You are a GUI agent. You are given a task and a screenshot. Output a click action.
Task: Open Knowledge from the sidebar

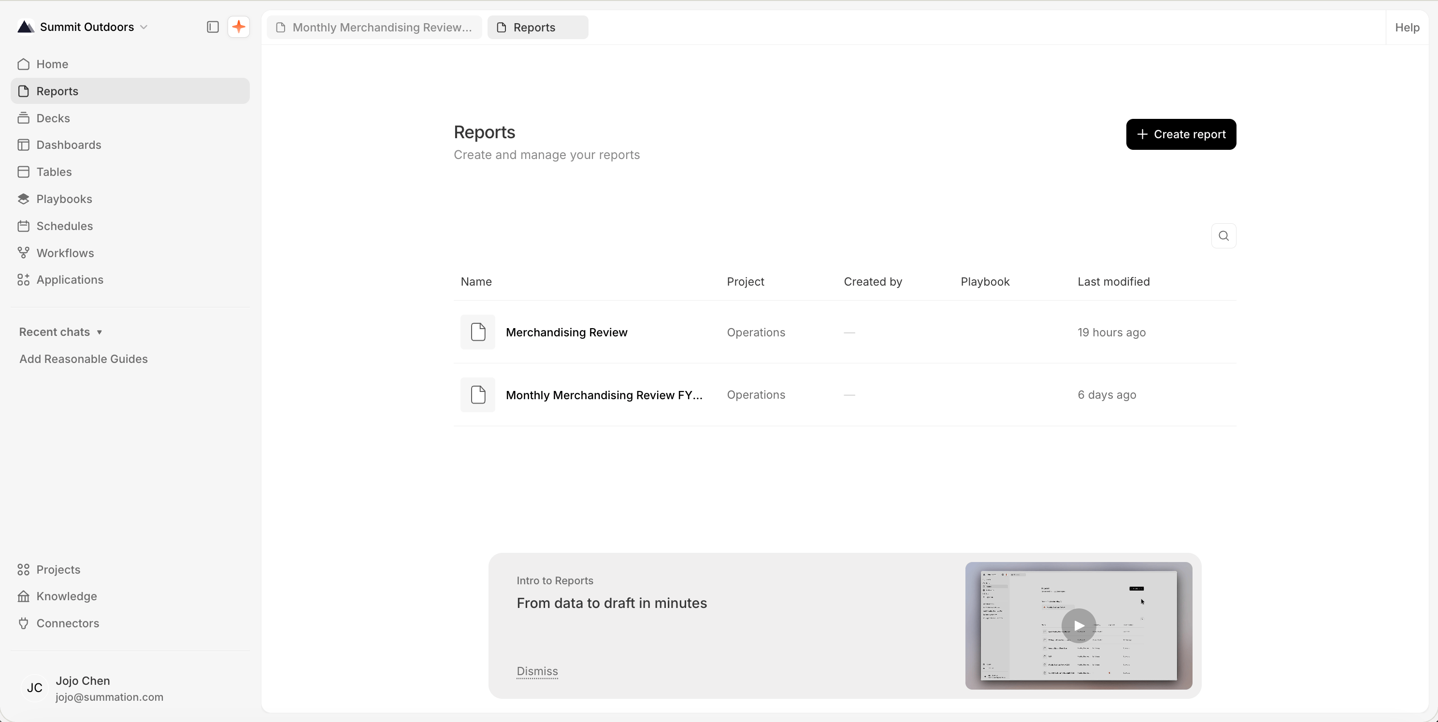130,596
